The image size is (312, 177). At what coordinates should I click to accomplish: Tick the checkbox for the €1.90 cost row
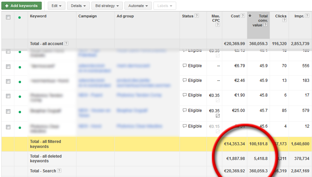click(8, 96)
